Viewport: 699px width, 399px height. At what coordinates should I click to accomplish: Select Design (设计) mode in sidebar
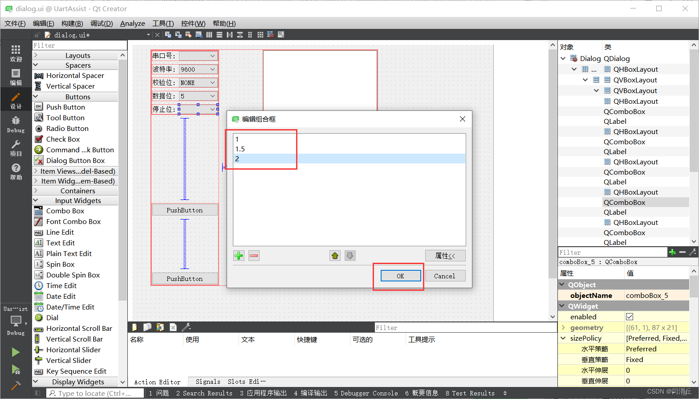pos(16,101)
